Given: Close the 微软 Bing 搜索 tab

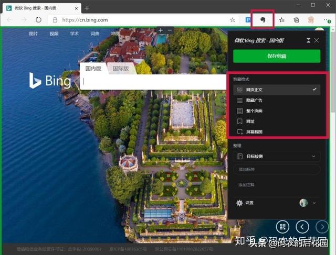Looking at the screenshot, I should tap(76, 8).
